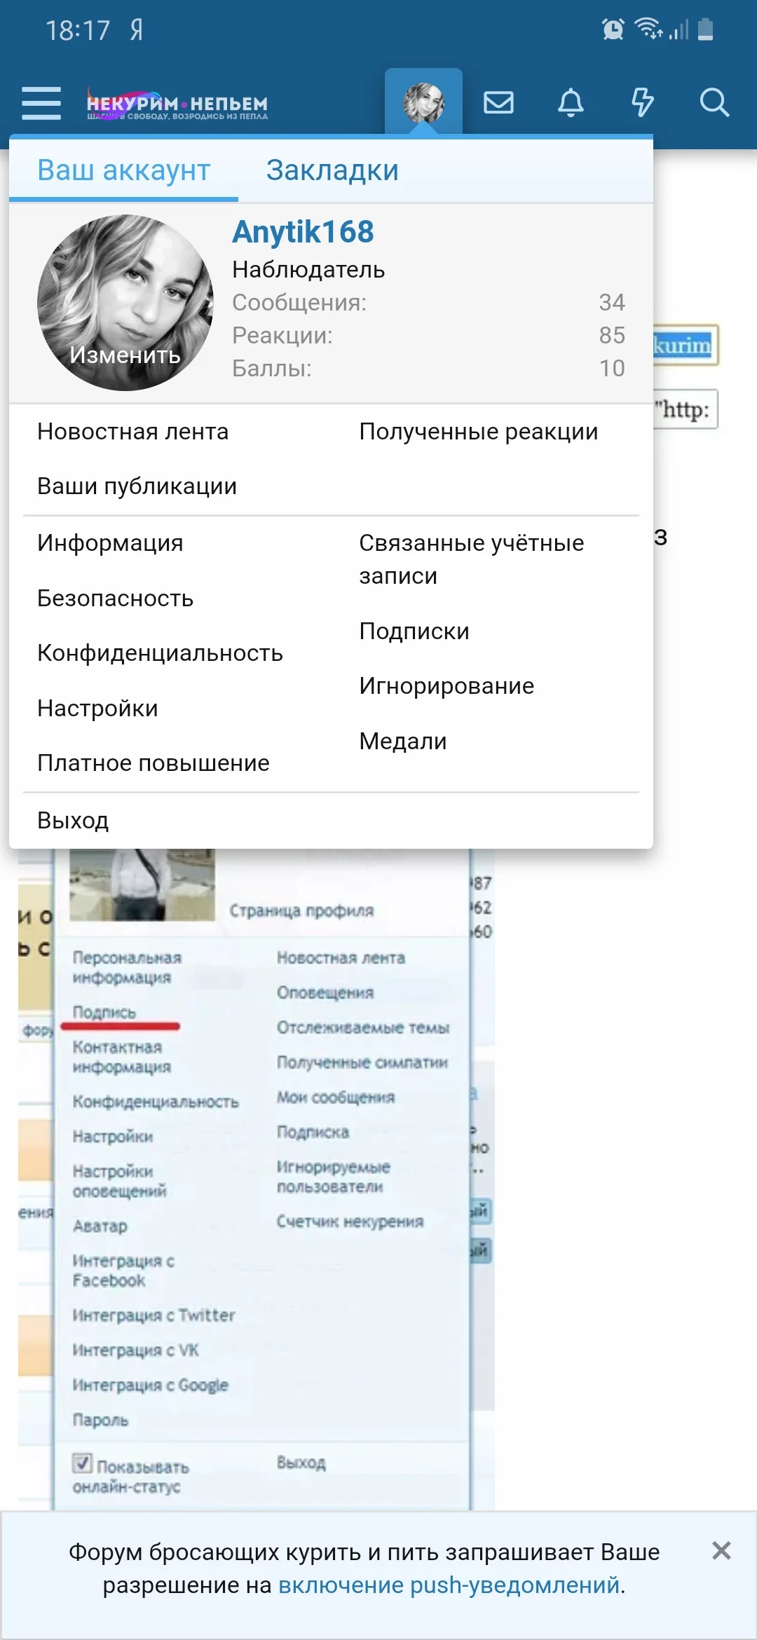Open the Информация account page
The image size is (757, 1640).
(x=110, y=543)
